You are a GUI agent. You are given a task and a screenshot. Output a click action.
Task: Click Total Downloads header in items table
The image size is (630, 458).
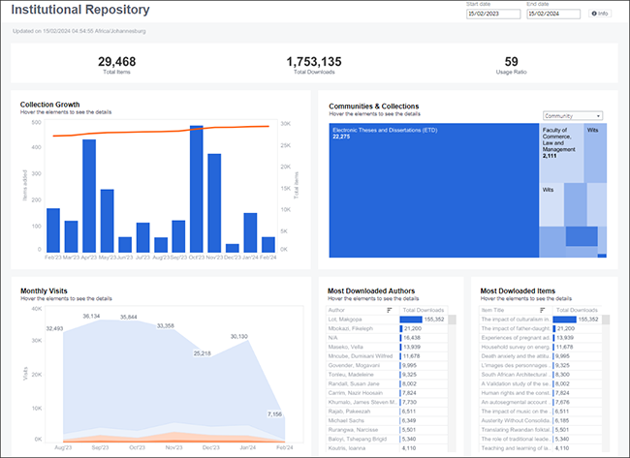577,310
